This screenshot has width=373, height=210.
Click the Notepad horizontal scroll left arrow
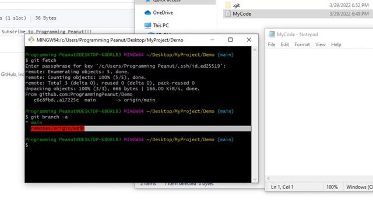[x=269, y=178]
